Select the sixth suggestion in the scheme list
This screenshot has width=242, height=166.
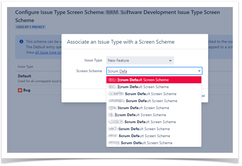coord(154,115)
